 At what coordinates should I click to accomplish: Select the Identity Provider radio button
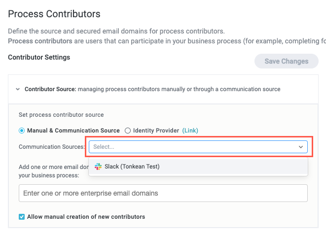pos(128,131)
